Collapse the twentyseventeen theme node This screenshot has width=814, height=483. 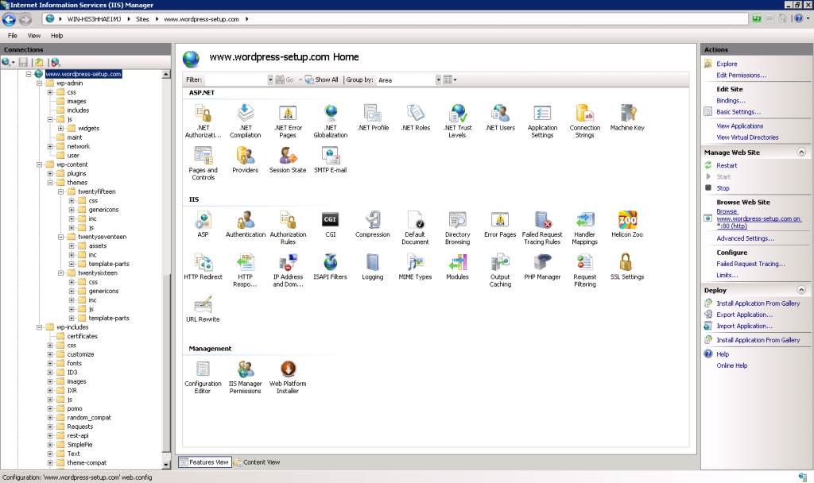[60, 237]
